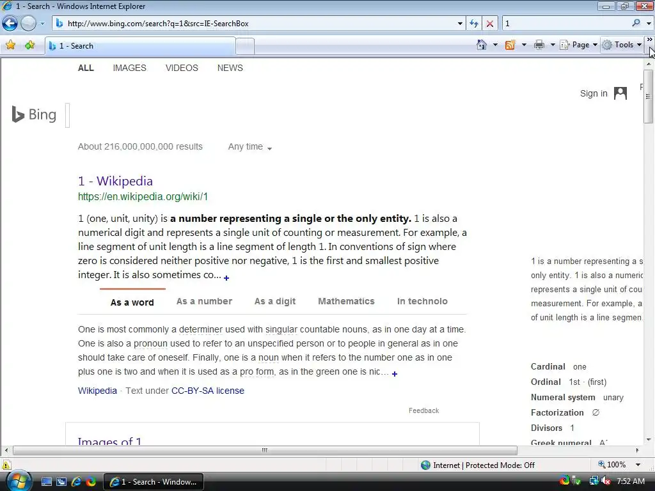Open the Favorites Center star icon
Image resolution: width=655 pixels, height=491 pixels.
pos(11,45)
